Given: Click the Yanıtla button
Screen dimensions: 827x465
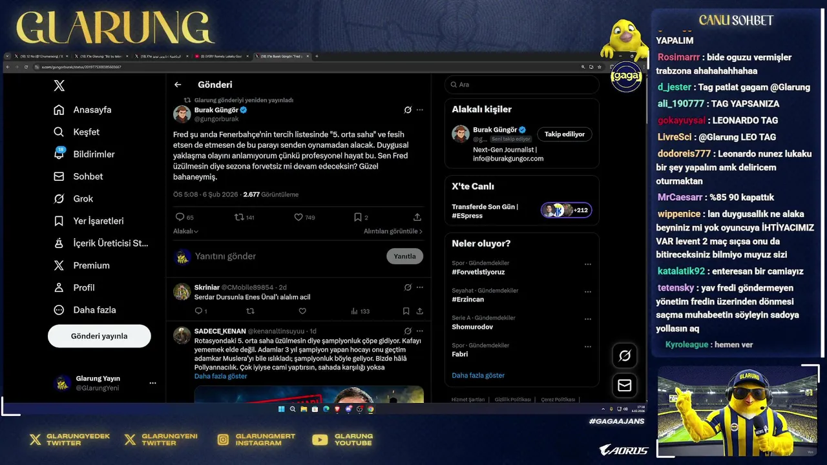Looking at the screenshot, I should 404,256.
